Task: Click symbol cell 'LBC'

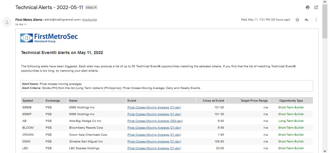Action: (x=25, y=148)
